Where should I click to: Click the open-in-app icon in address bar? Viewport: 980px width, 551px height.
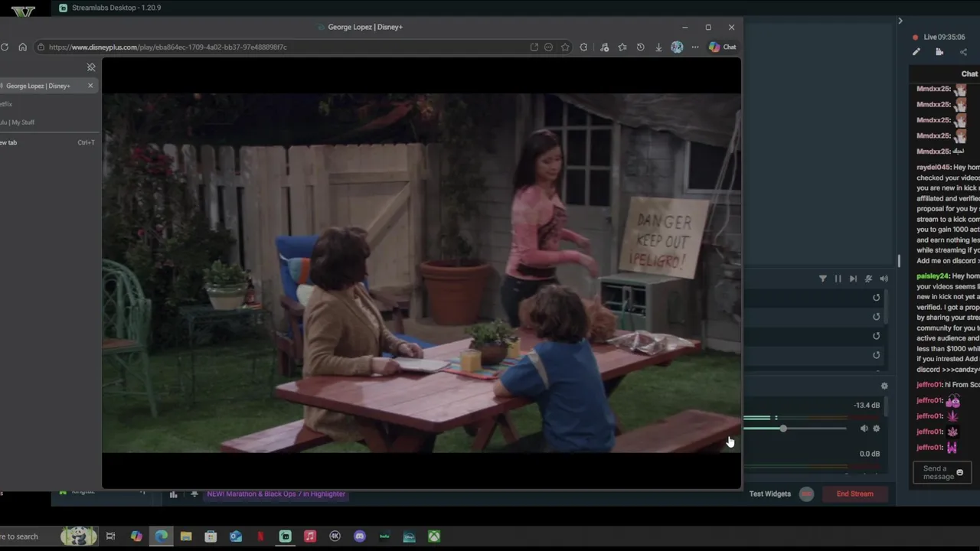coord(534,47)
